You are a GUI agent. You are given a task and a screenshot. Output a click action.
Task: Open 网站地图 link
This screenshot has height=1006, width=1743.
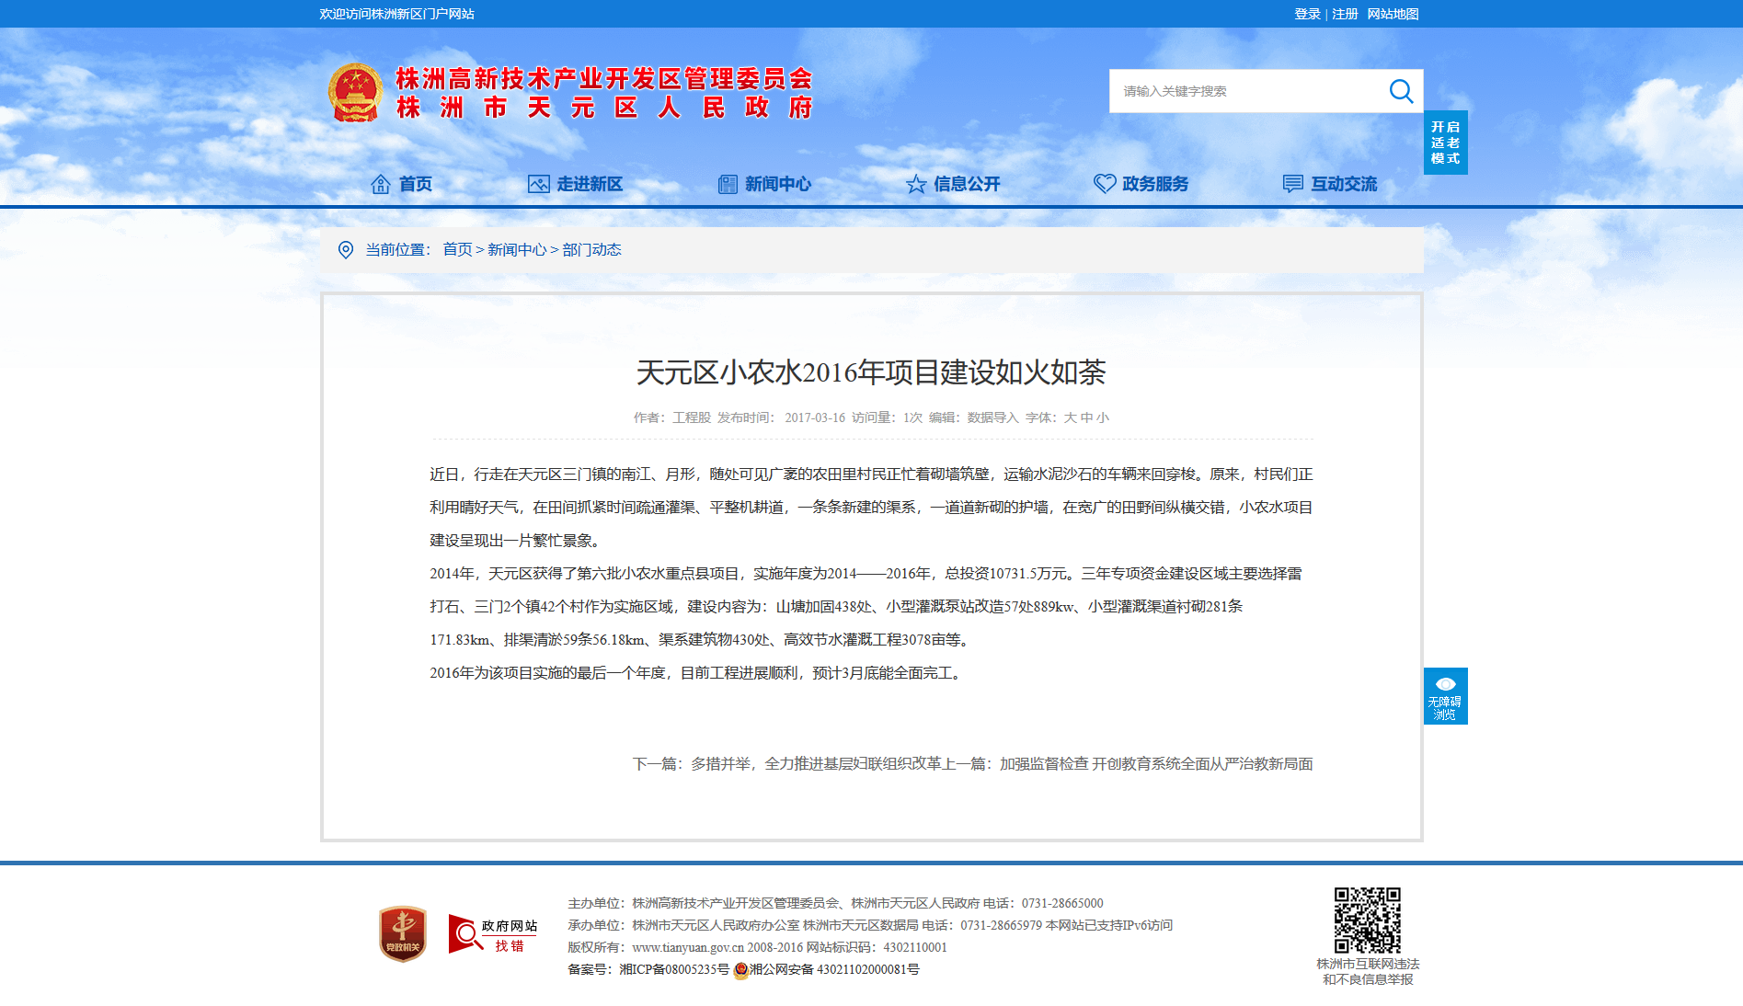pos(1393,14)
